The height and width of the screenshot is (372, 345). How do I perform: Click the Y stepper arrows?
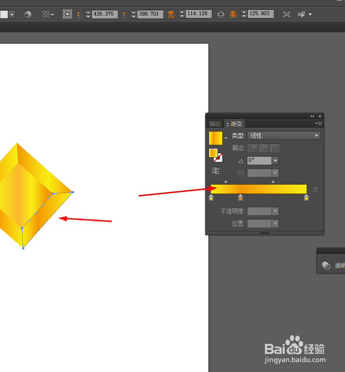point(134,14)
